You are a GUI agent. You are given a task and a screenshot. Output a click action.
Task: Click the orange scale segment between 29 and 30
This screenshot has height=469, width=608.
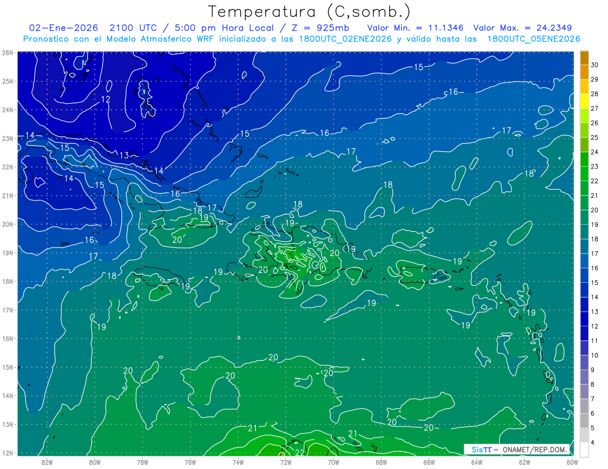point(584,72)
